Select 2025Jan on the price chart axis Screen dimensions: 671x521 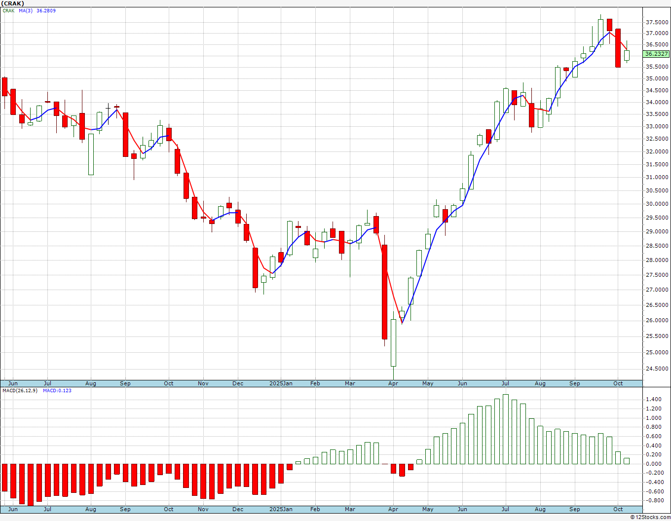(x=281, y=383)
